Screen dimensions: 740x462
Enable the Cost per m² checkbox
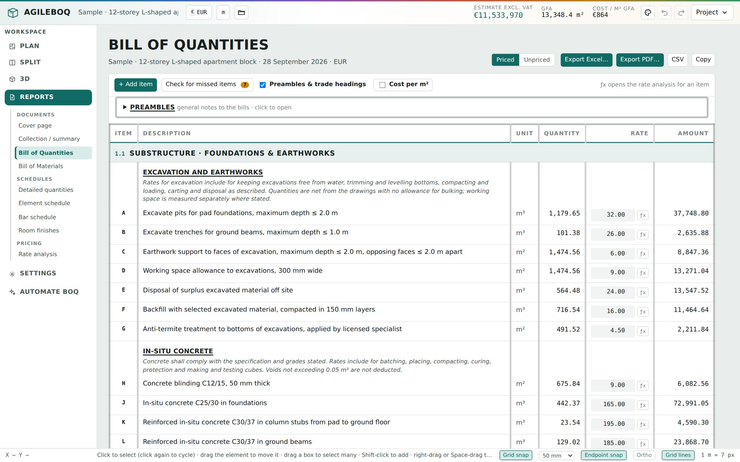tap(383, 85)
